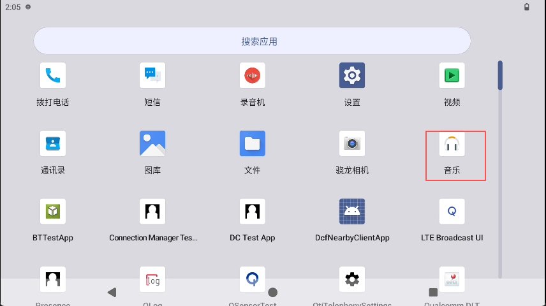Launch the 文件 file manager

tap(252, 143)
